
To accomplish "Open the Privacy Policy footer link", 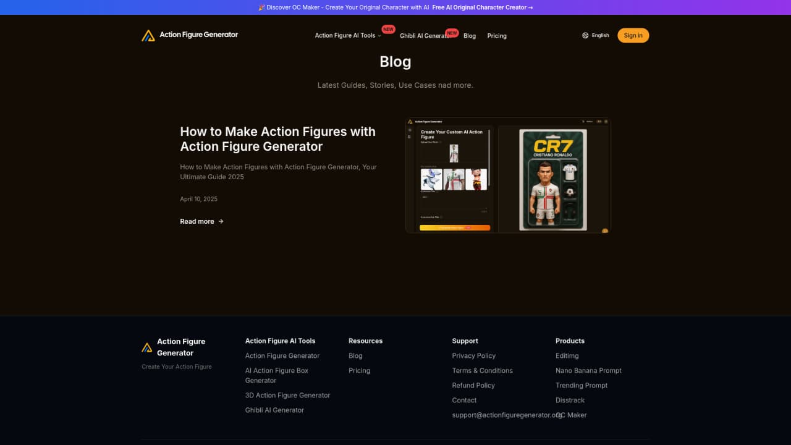I will click(x=474, y=356).
